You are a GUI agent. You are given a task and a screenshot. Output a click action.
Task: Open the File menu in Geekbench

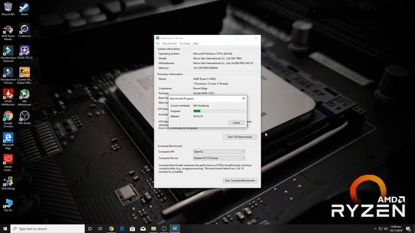pyautogui.click(x=158, y=43)
